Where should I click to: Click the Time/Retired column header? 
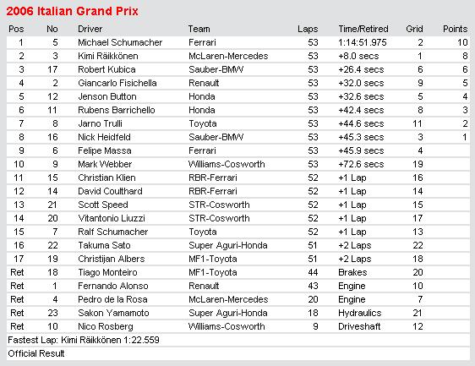tap(363, 29)
